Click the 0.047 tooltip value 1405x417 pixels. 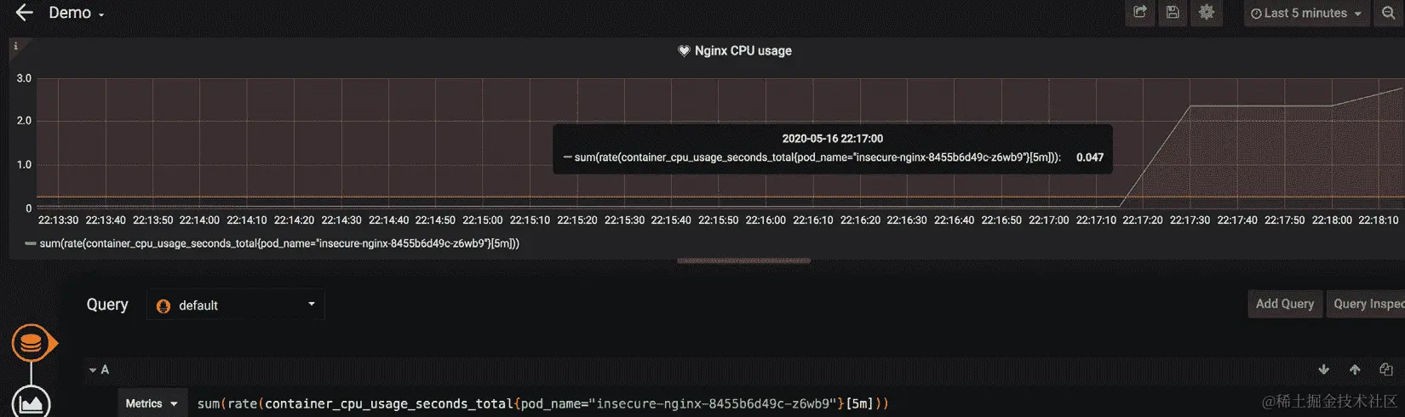(1090, 157)
